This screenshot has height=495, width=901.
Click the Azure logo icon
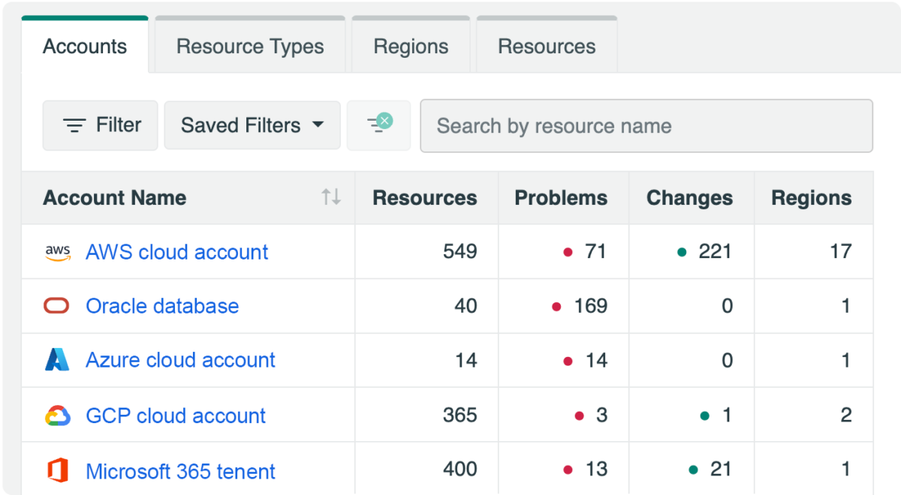57,360
